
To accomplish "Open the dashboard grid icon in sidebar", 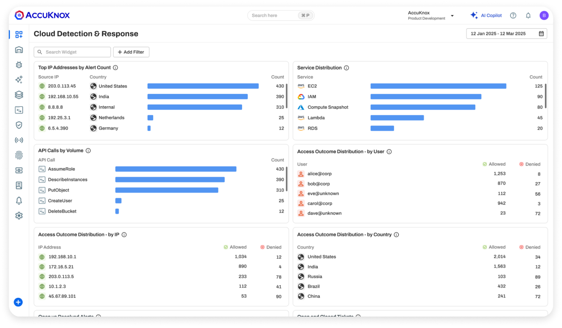I will pos(19,34).
